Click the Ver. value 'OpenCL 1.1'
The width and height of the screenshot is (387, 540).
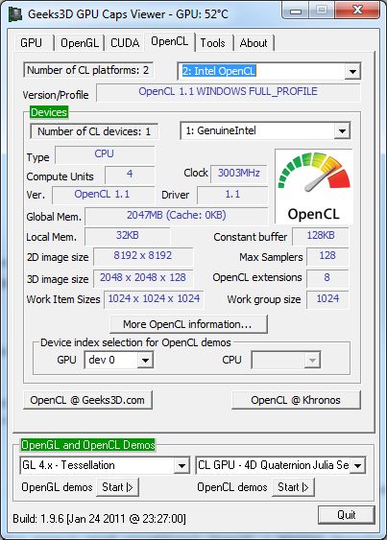(x=103, y=195)
